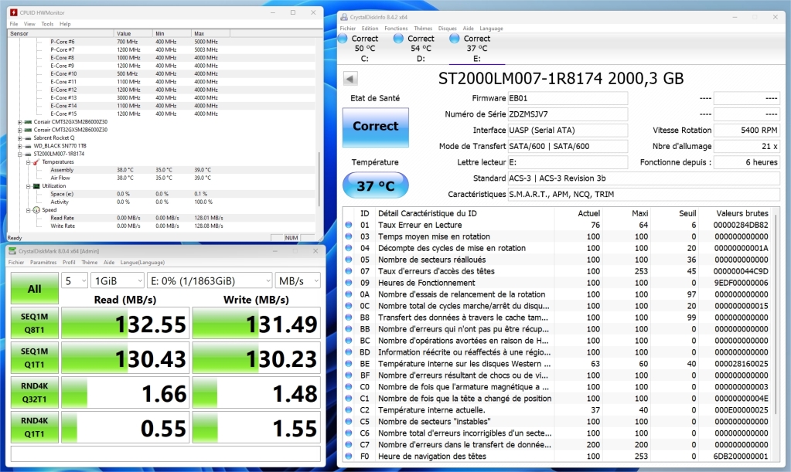Click the HWMonitor vertical scrollbar
The image size is (791, 472).
click(x=319, y=178)
